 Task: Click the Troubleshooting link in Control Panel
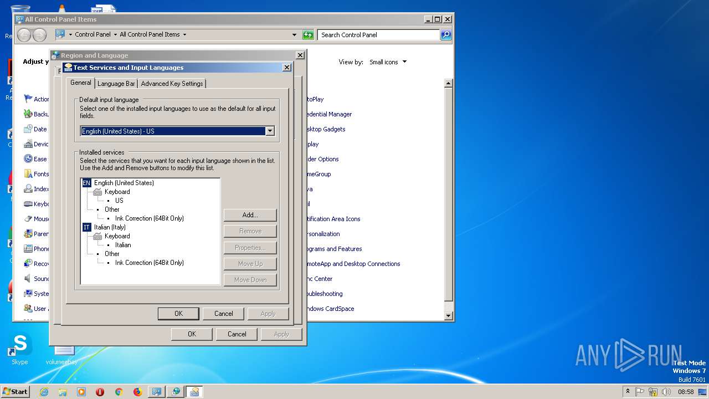pyautogui.click(x=325, y=294)
